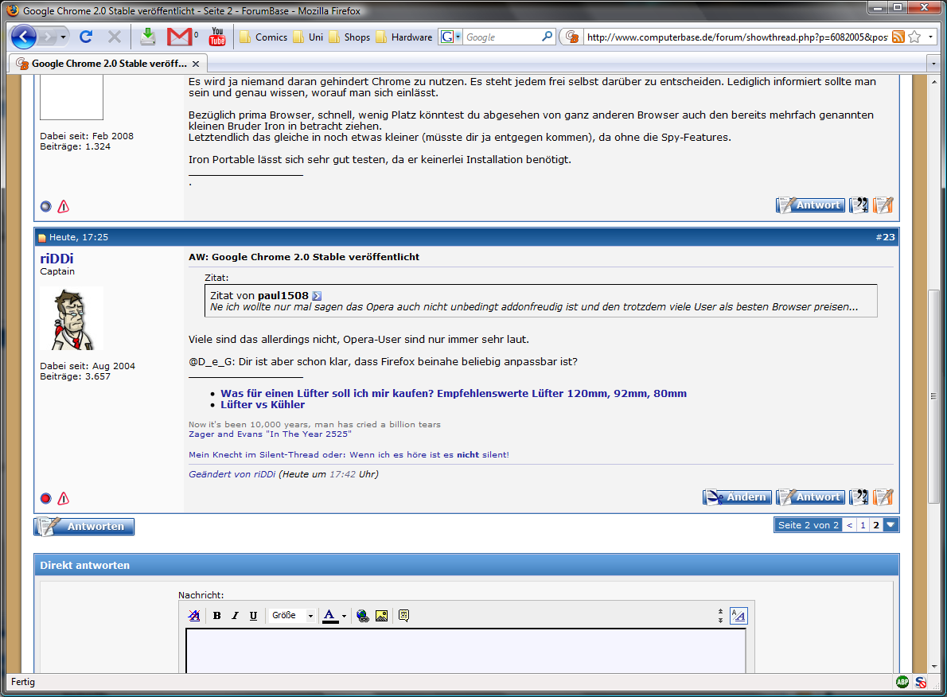Screen dimensions: 947x697
Task: Report post #23 with warning icon
Action: (x=64, y=498)
